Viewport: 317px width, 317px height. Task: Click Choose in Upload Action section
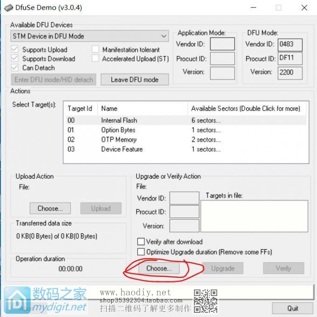[x=50, y=208]
